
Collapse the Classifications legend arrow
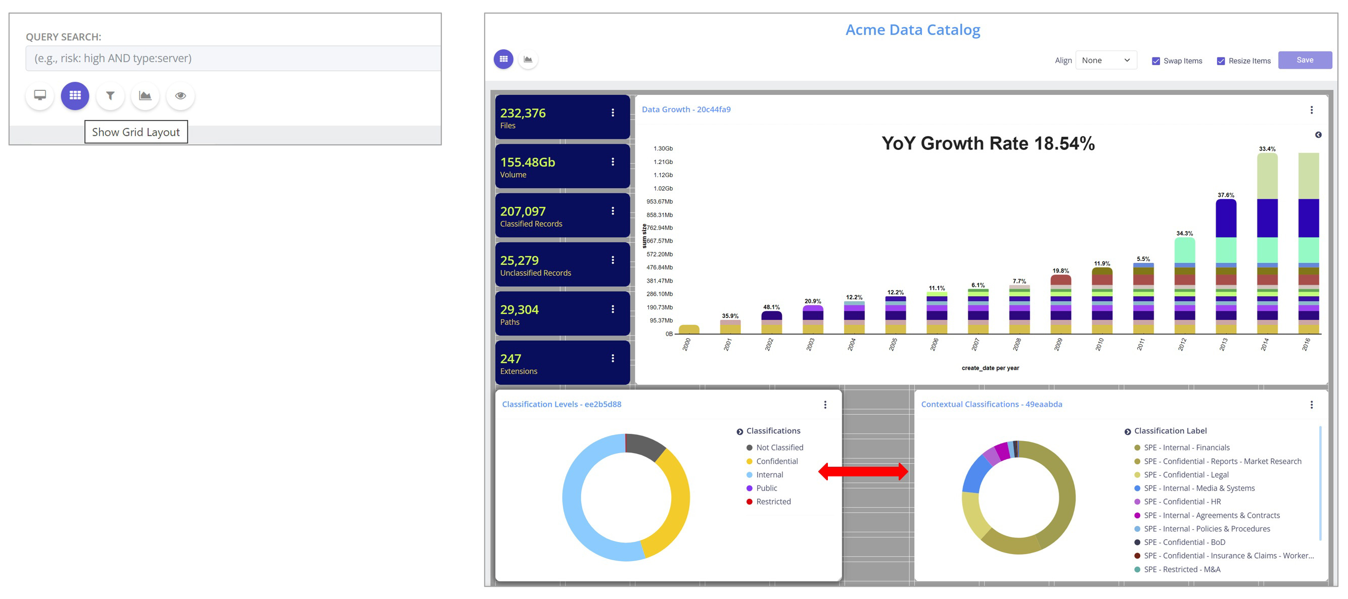(x=739, y=432)
